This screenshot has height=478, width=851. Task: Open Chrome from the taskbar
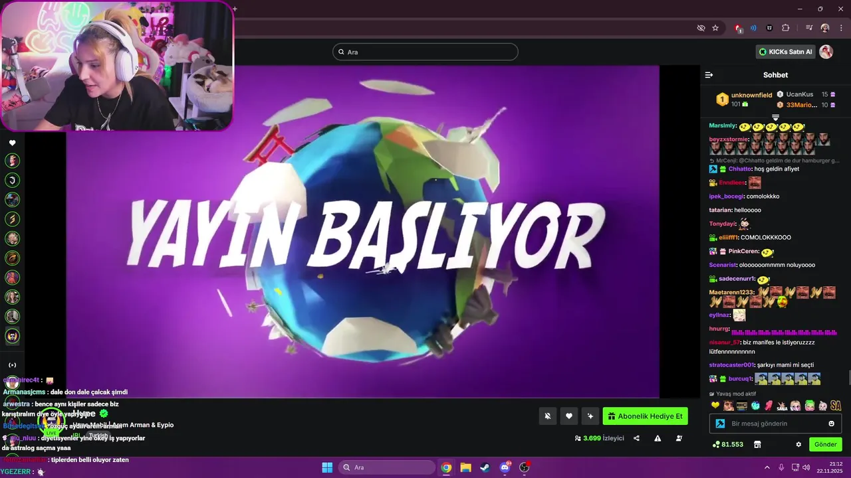pyautogui.click(x=446, y=467)
